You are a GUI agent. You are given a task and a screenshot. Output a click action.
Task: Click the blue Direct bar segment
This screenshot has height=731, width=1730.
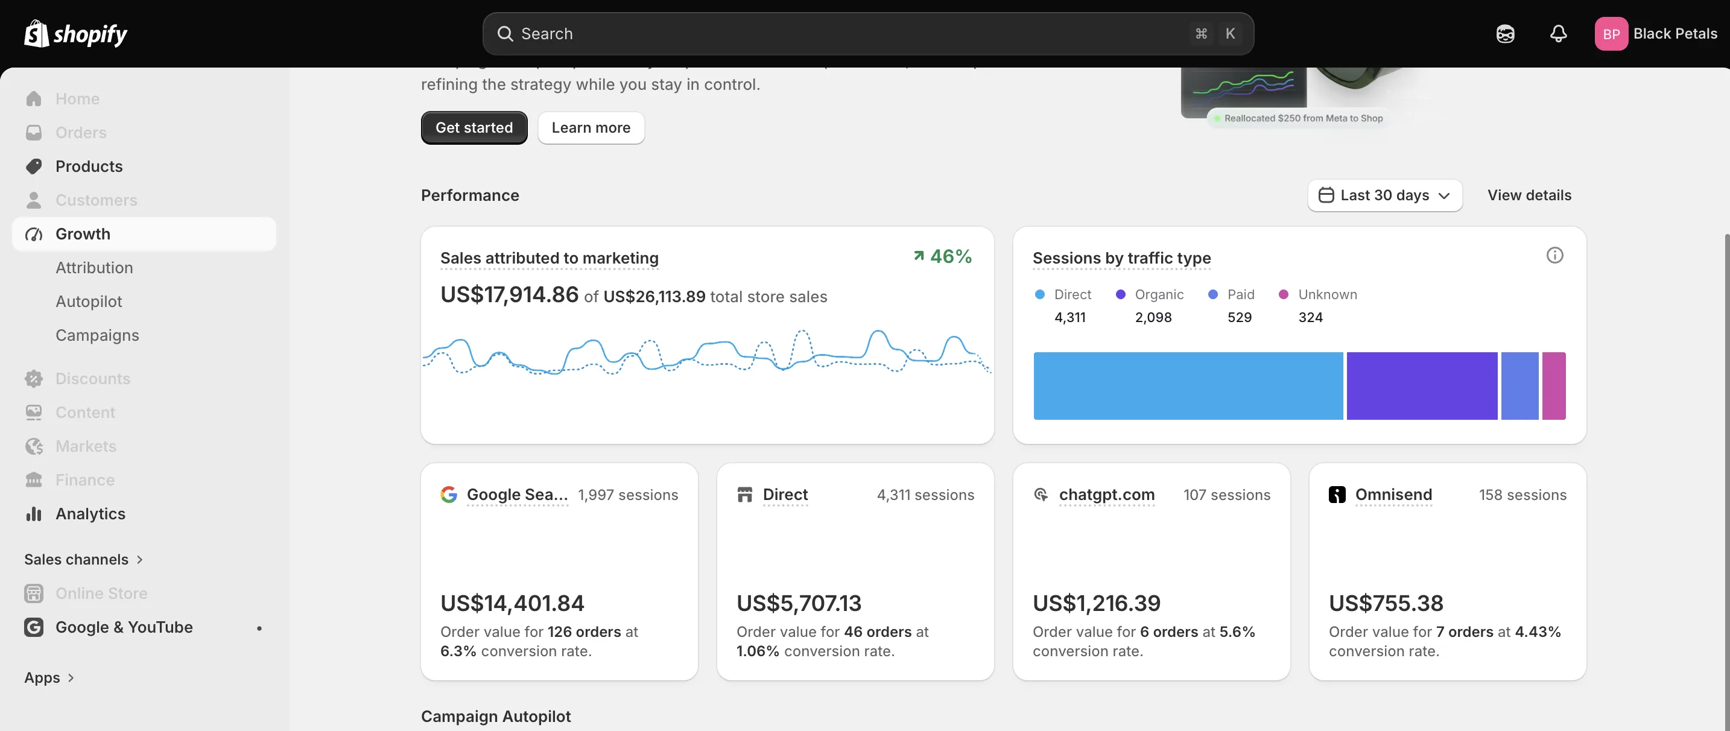coord(1188,386)
